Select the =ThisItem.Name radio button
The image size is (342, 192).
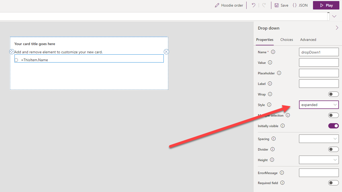coord(16,60)
